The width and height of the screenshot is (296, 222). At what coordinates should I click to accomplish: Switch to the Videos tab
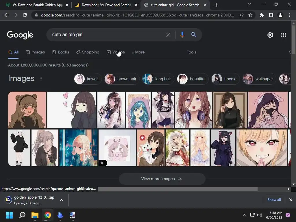click(116, 52)
